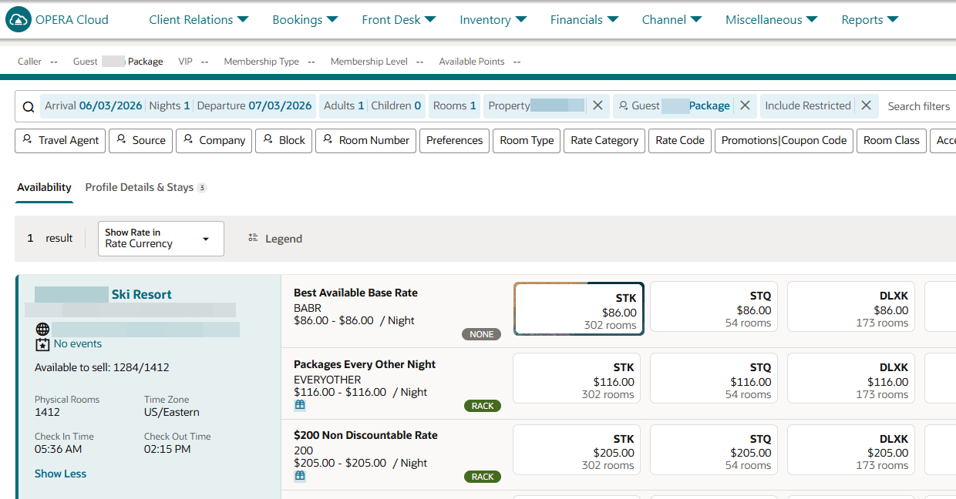
Task: Open the Financials menu
Action: tap(584, 20)
